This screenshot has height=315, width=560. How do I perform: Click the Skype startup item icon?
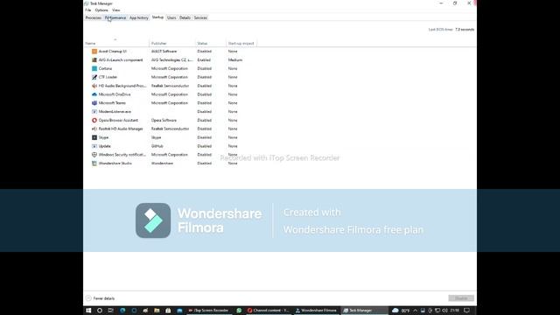pyautogui.click(x=94, y=137)
